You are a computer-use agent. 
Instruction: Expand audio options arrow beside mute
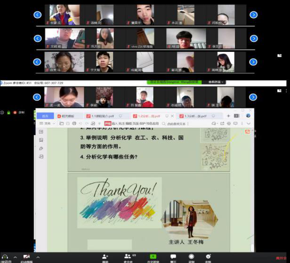point(15,257)
